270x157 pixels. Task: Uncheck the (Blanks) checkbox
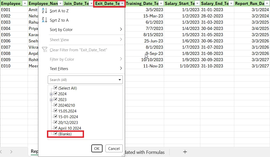coord(56,134)
